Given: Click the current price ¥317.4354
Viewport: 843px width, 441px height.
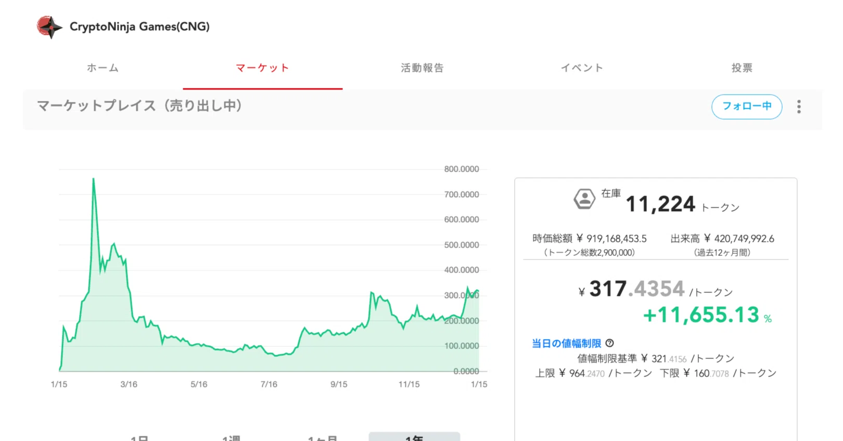Looking at the screenshot, I should (631, 289).
